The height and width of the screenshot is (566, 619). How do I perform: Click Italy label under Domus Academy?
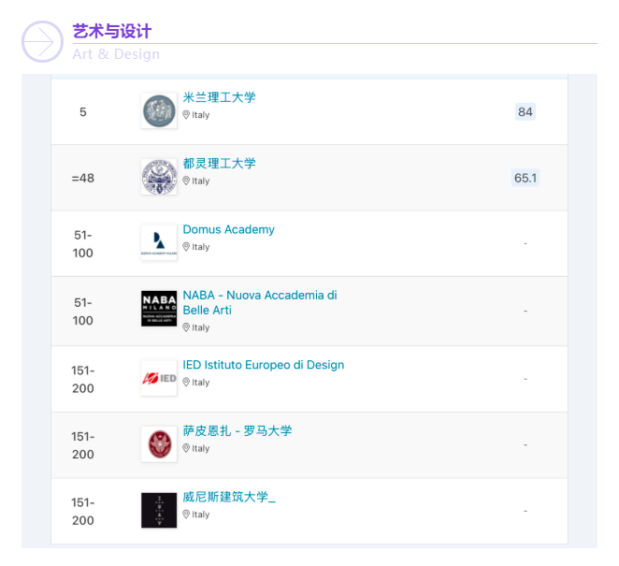point(200,247)
